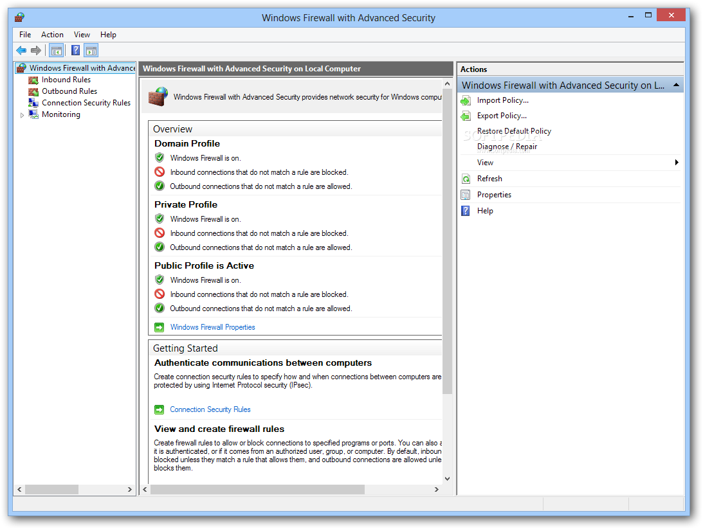Click the app icon in the title bar
The height and width of the screenshot is (529, 703).
point(19,17)
